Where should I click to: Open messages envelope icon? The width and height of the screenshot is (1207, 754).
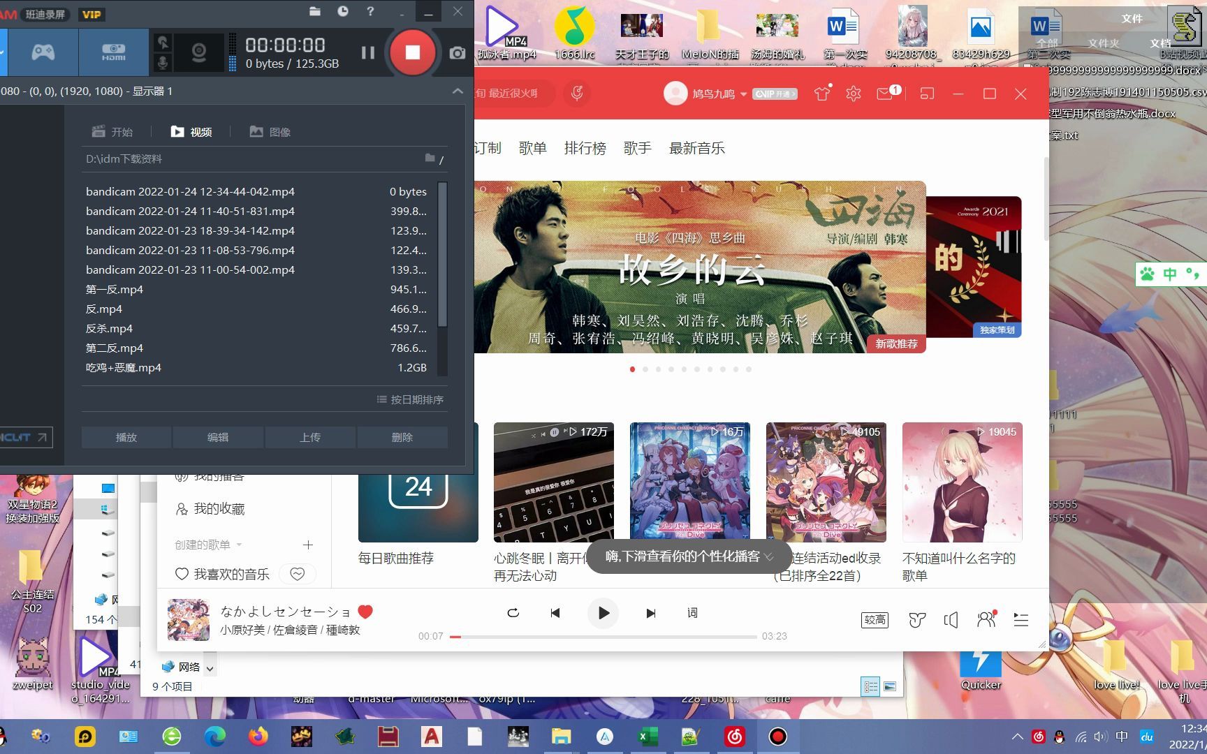tap(886, 93)
